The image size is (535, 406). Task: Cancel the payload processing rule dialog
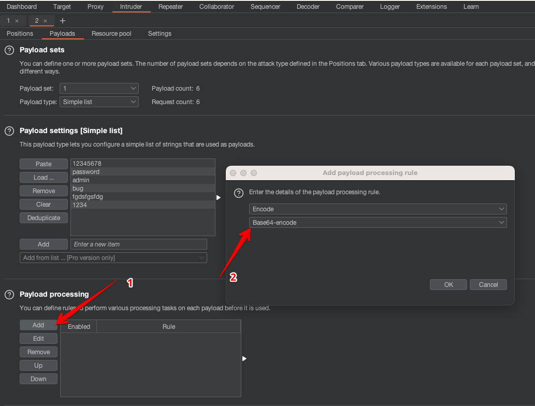click(488, 284)
